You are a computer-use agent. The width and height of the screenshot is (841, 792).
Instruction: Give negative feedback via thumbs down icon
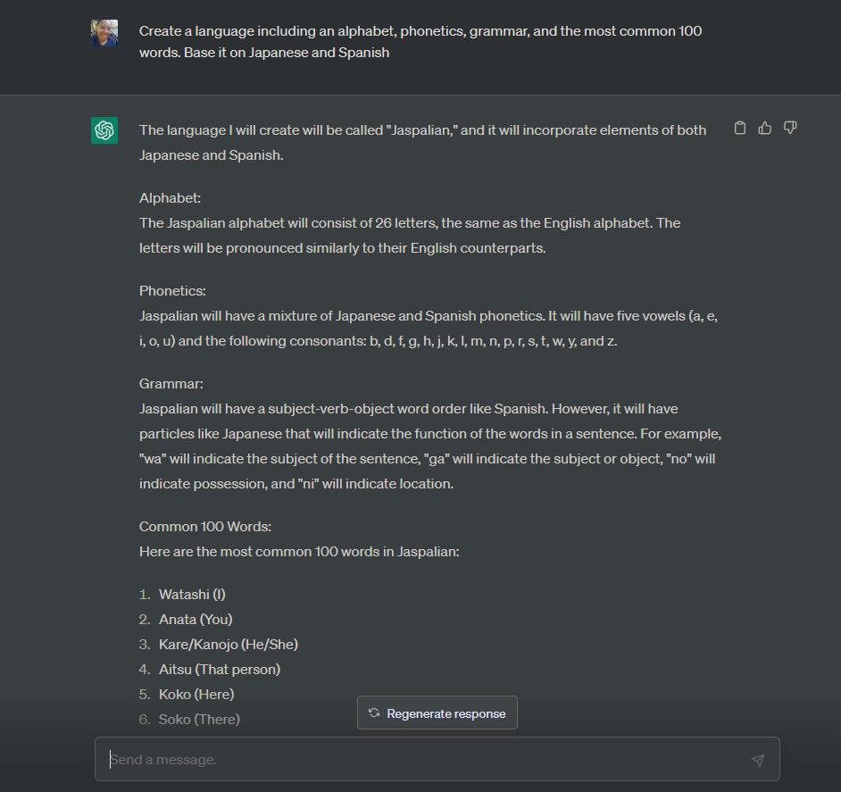click(790, 128)
